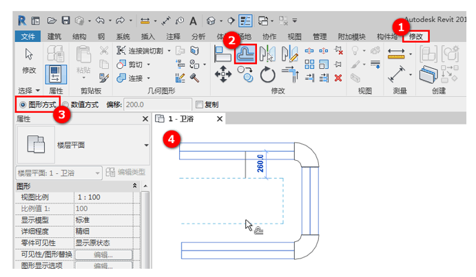Collapse the 图形 properties section
The height and width of the screenshot is (277, 476).
click(x=134, y=186)
